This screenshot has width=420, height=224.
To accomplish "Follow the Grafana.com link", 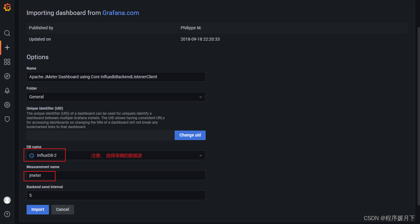I will point(121,13).
